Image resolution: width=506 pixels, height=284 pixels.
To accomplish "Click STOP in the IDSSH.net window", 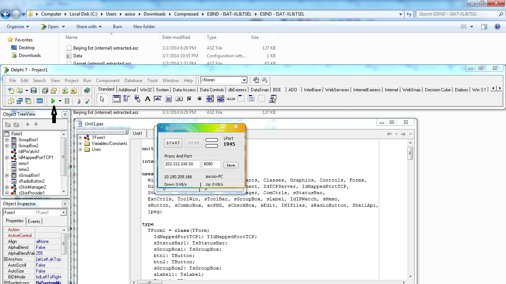I will click(194, 143).
